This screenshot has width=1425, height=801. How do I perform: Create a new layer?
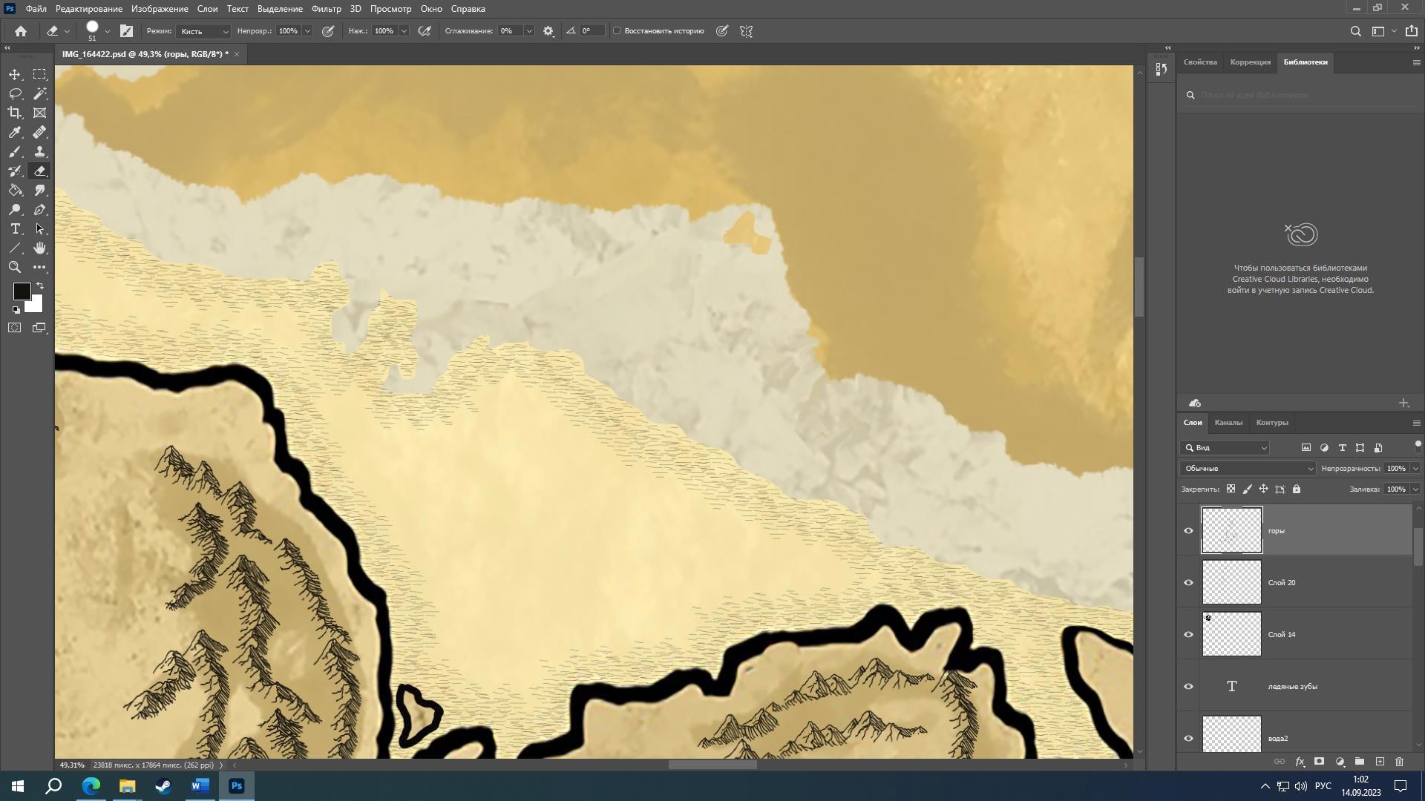click(1380, 762)
